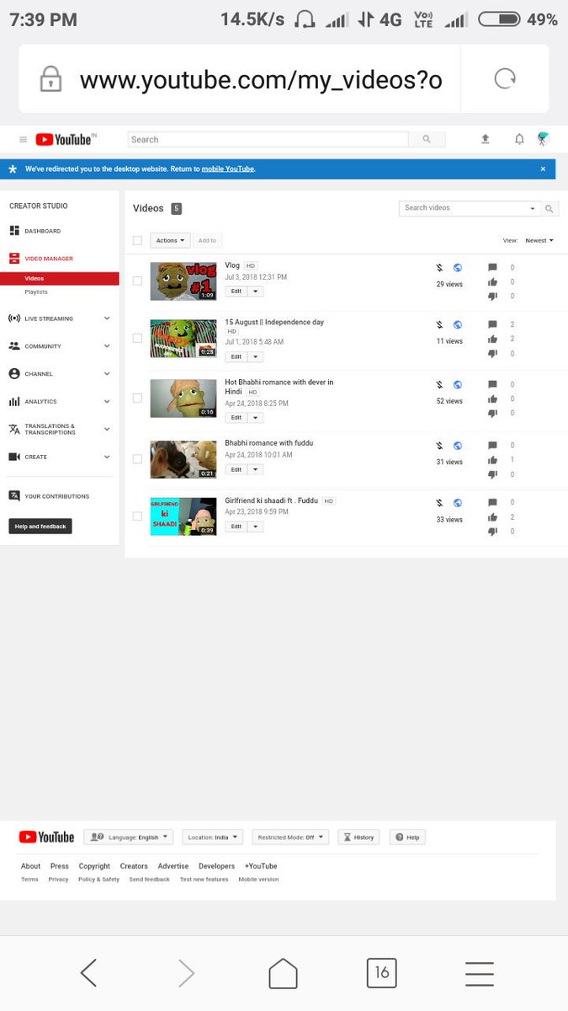
Task: Go to the browser home page icon
Action: (x=283, y=973)
